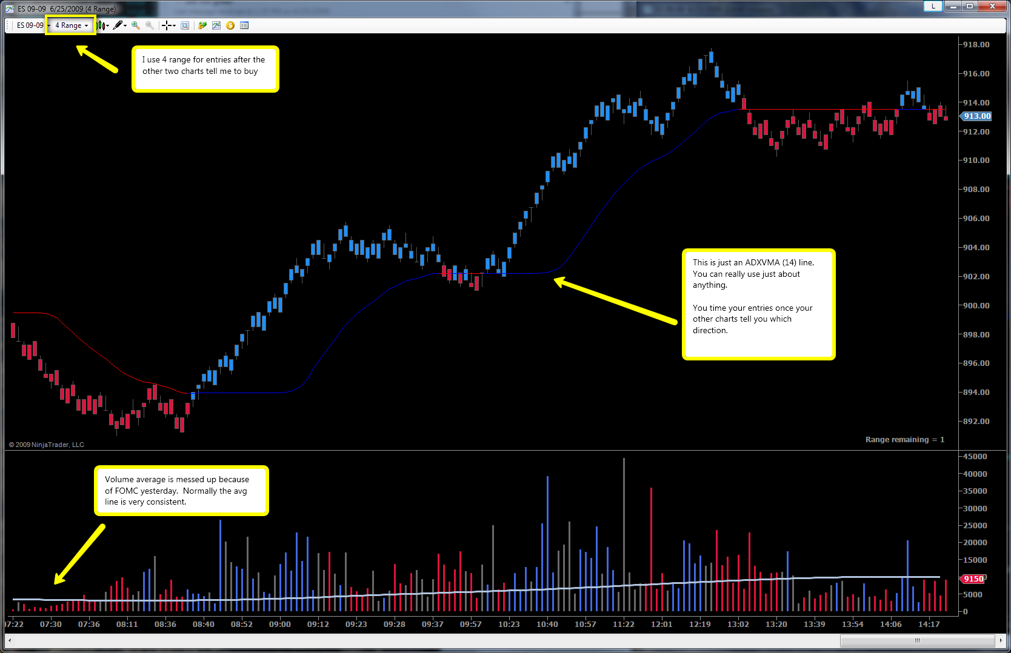Image resolution: width=1011 pixels, height=653 pixels.
Task: Click the zoom frame icon
Action: (185, 25)
